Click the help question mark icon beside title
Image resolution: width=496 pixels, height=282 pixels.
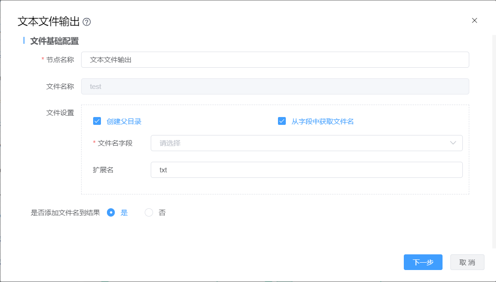pyautogui.click(x=87, y=22)
